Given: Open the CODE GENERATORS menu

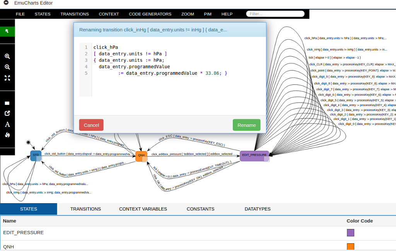Looking at the screenshot, I should pyautogui.click(x=150, y=14).
